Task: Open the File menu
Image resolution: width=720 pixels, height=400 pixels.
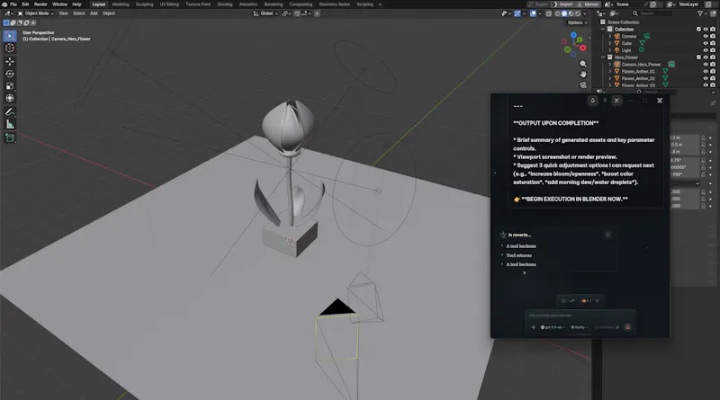Action: (x=13, y=4)
